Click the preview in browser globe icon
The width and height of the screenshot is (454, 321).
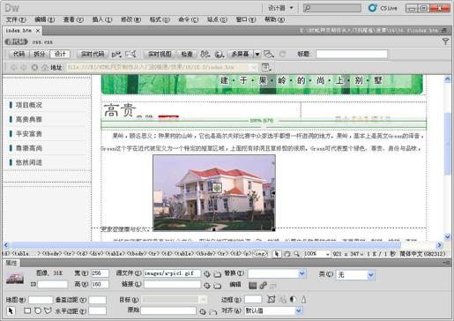click(x=219, y=54)
